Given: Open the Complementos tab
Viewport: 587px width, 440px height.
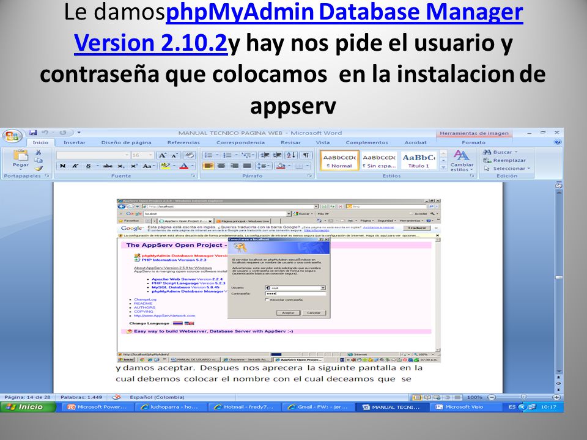Looking at the screenshot, I should click(367, 142).
